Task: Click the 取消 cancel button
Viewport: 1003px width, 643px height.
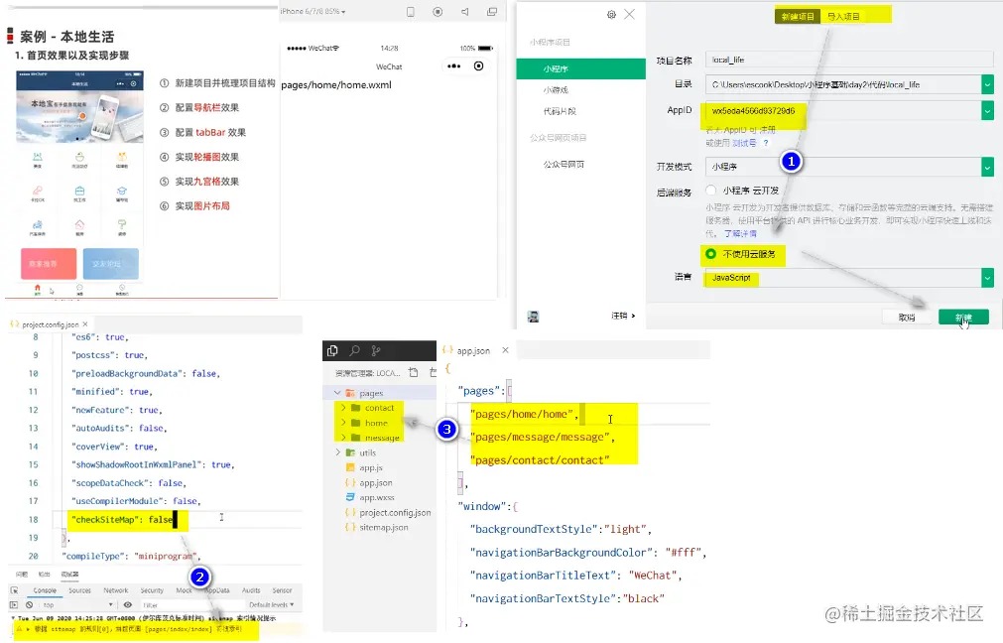Action: 907,318
